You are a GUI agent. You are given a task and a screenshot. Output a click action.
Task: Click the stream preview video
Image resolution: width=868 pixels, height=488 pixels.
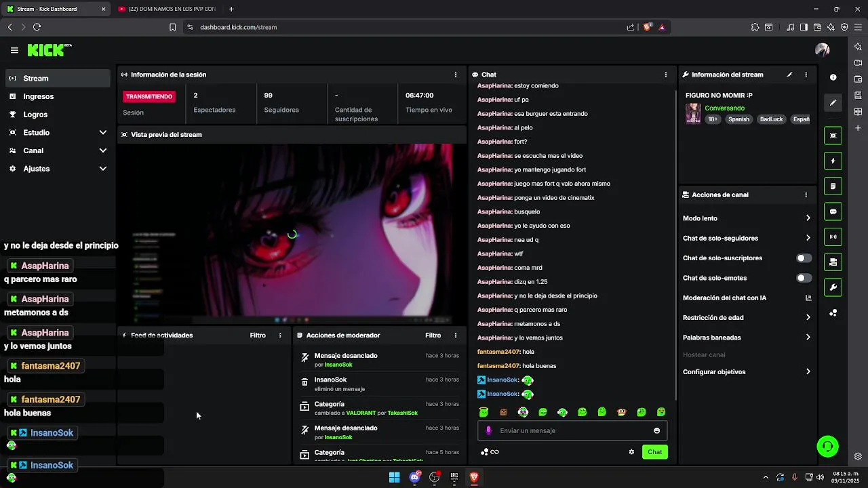[x=292, y=233]
